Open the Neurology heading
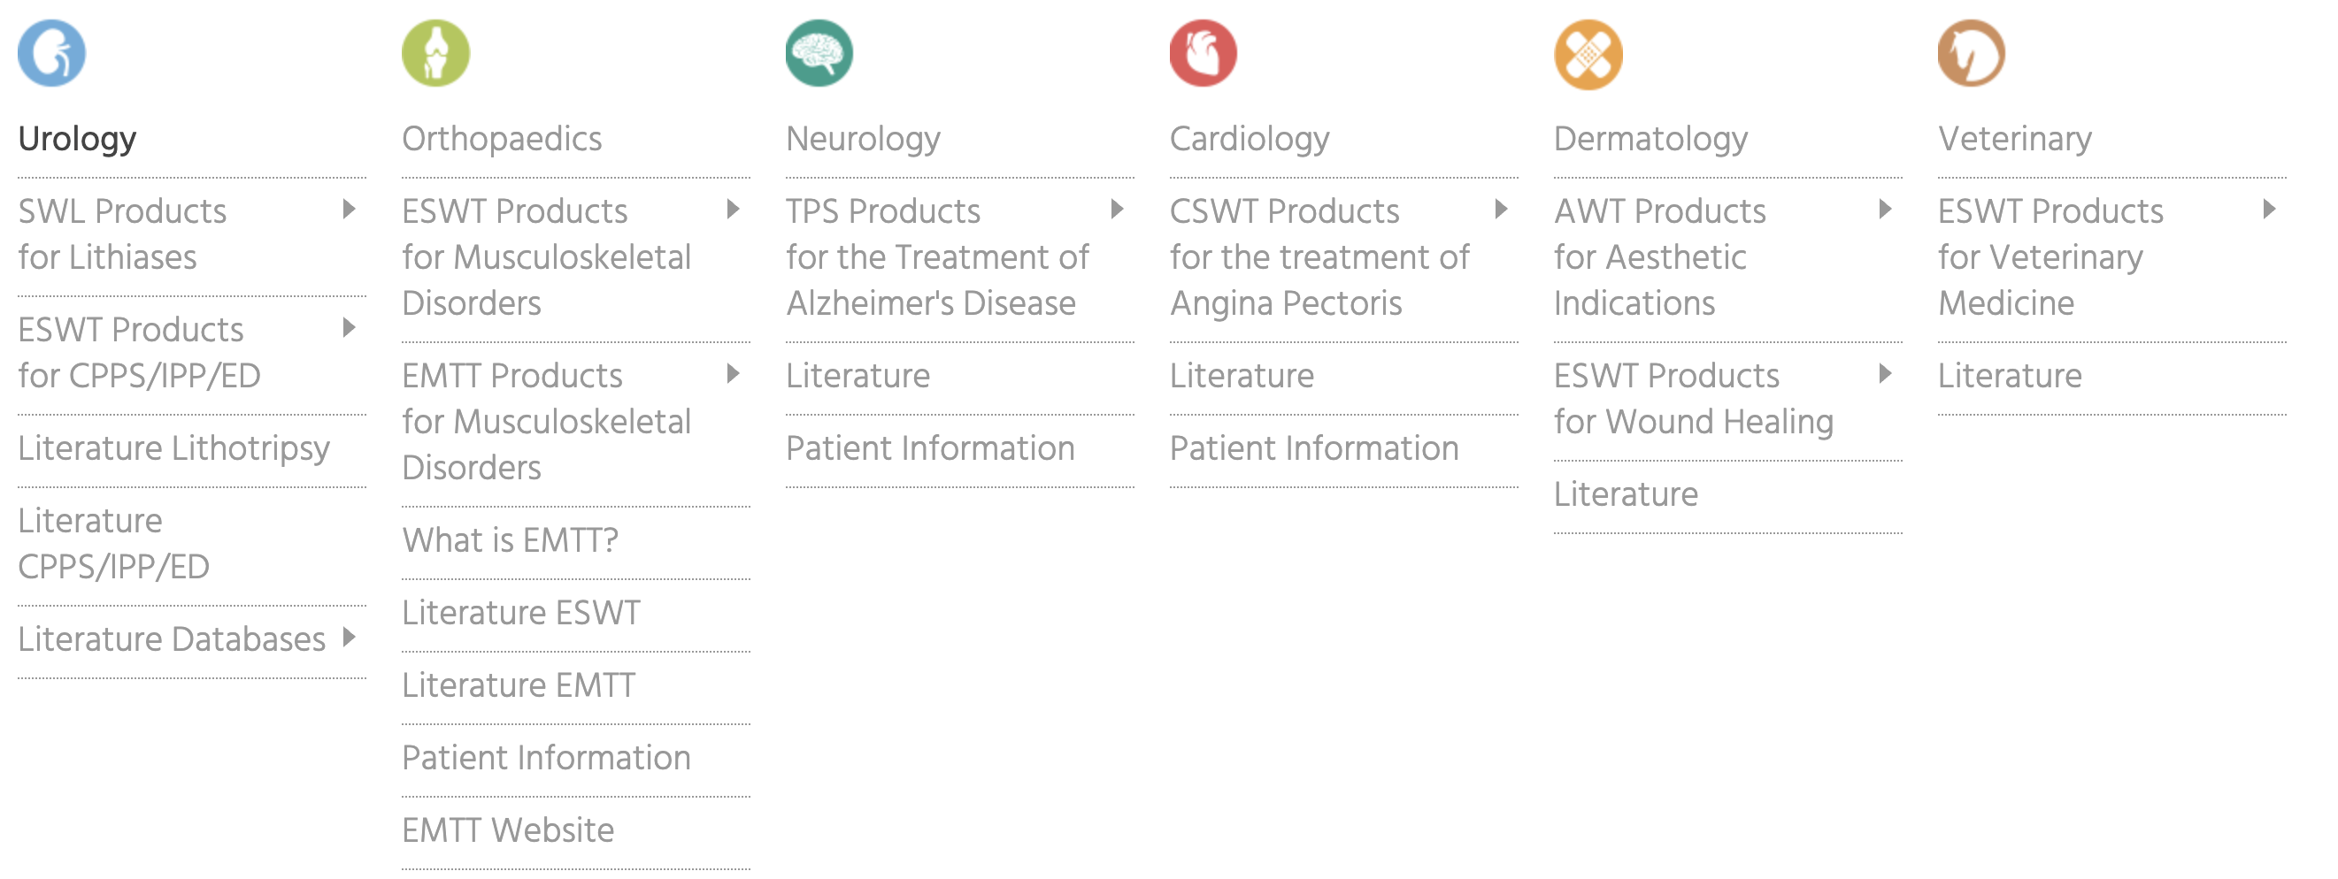This screenshot has height=879, width=2338. click(863, 139)
